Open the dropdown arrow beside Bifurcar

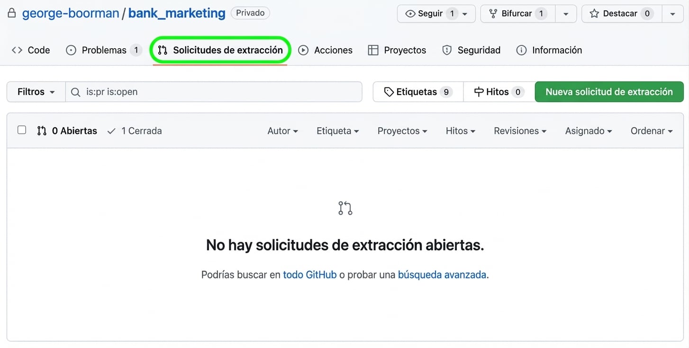click(566, 14)
